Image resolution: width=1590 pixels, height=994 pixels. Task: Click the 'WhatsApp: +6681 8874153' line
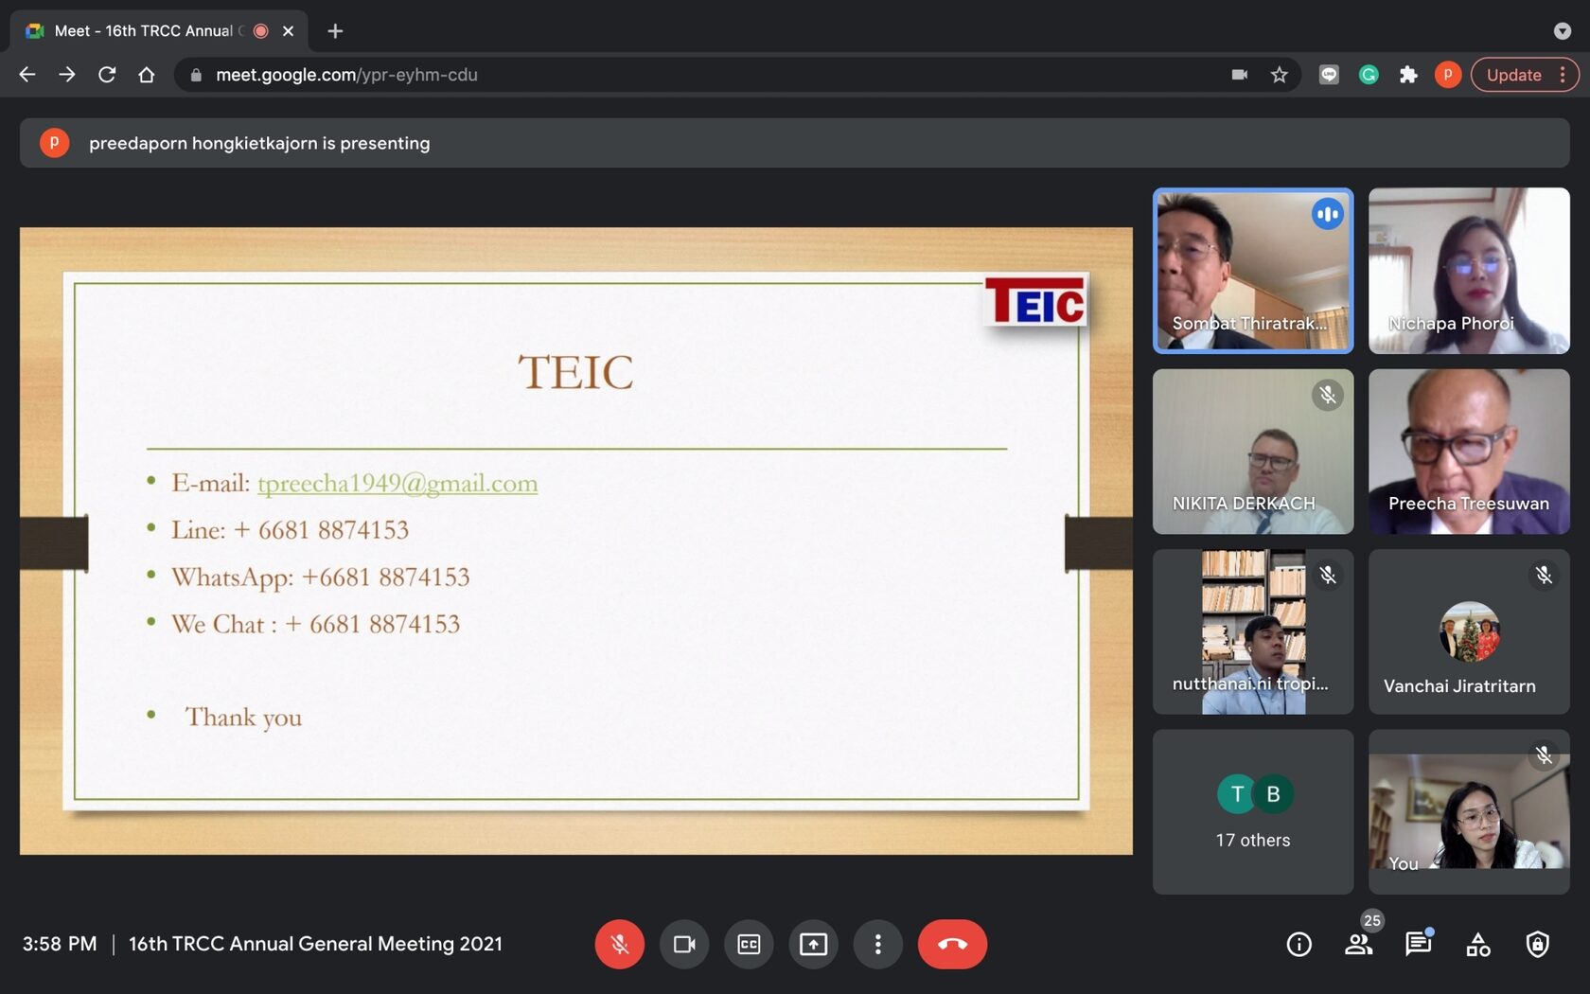click(x=320, y=577)
